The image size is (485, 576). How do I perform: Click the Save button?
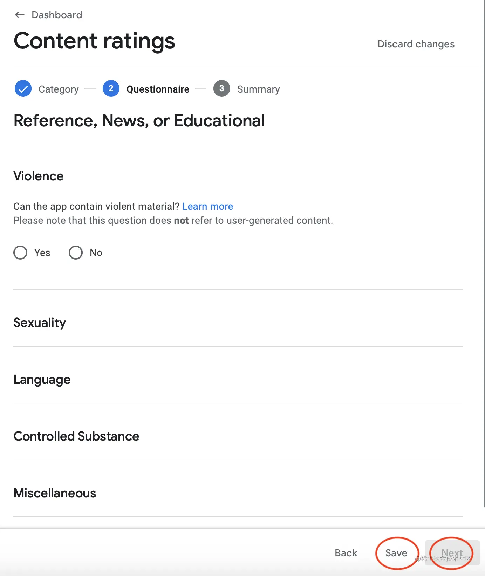pyautogui.click(x=396, y=553)
